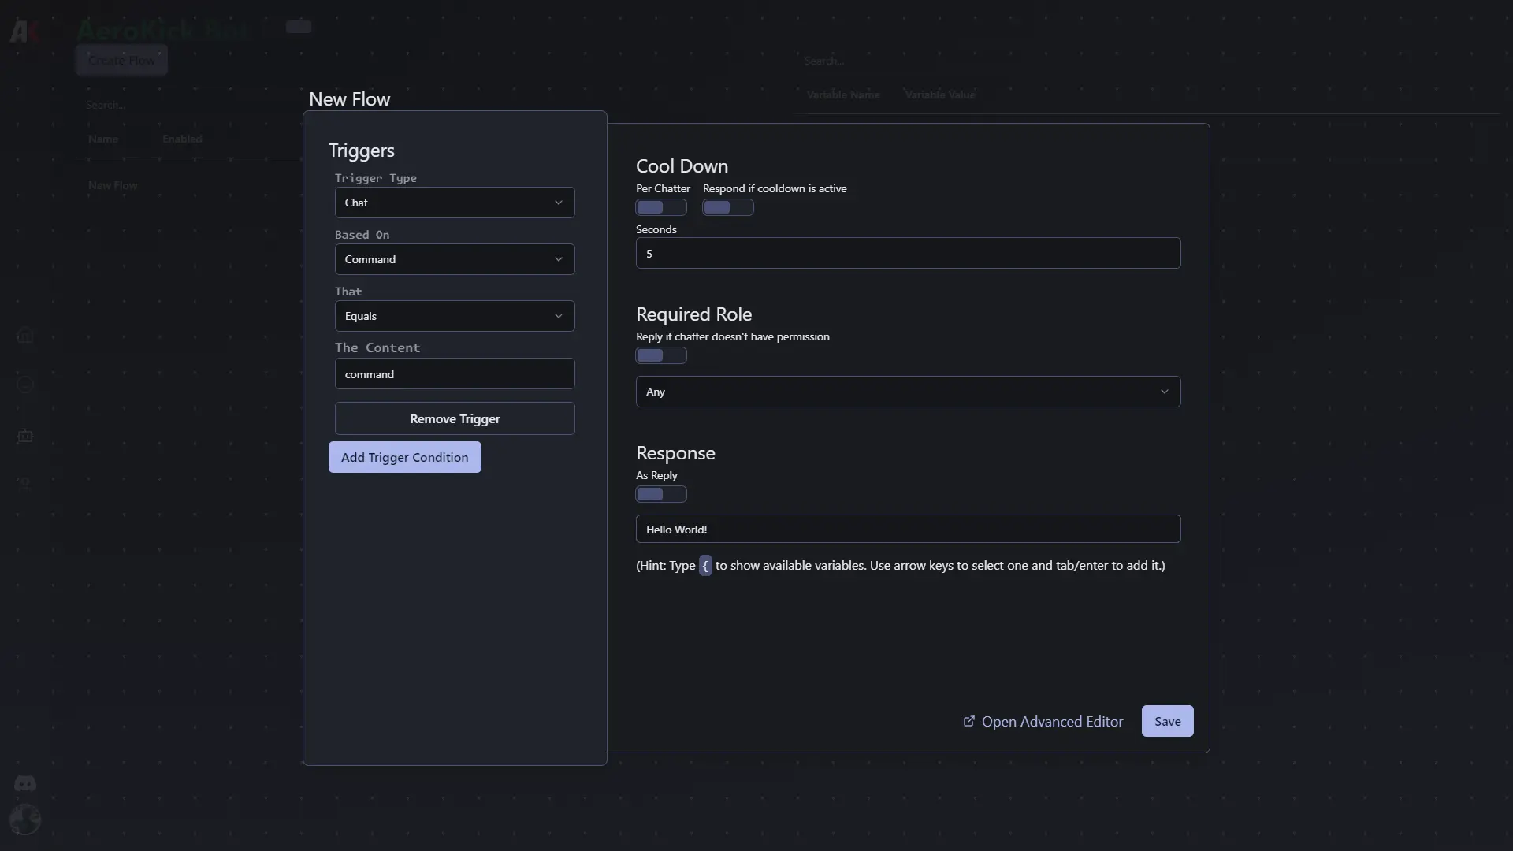Click the Save button
Screen dimensions: 1513x851
click(x=1167, y=721)
